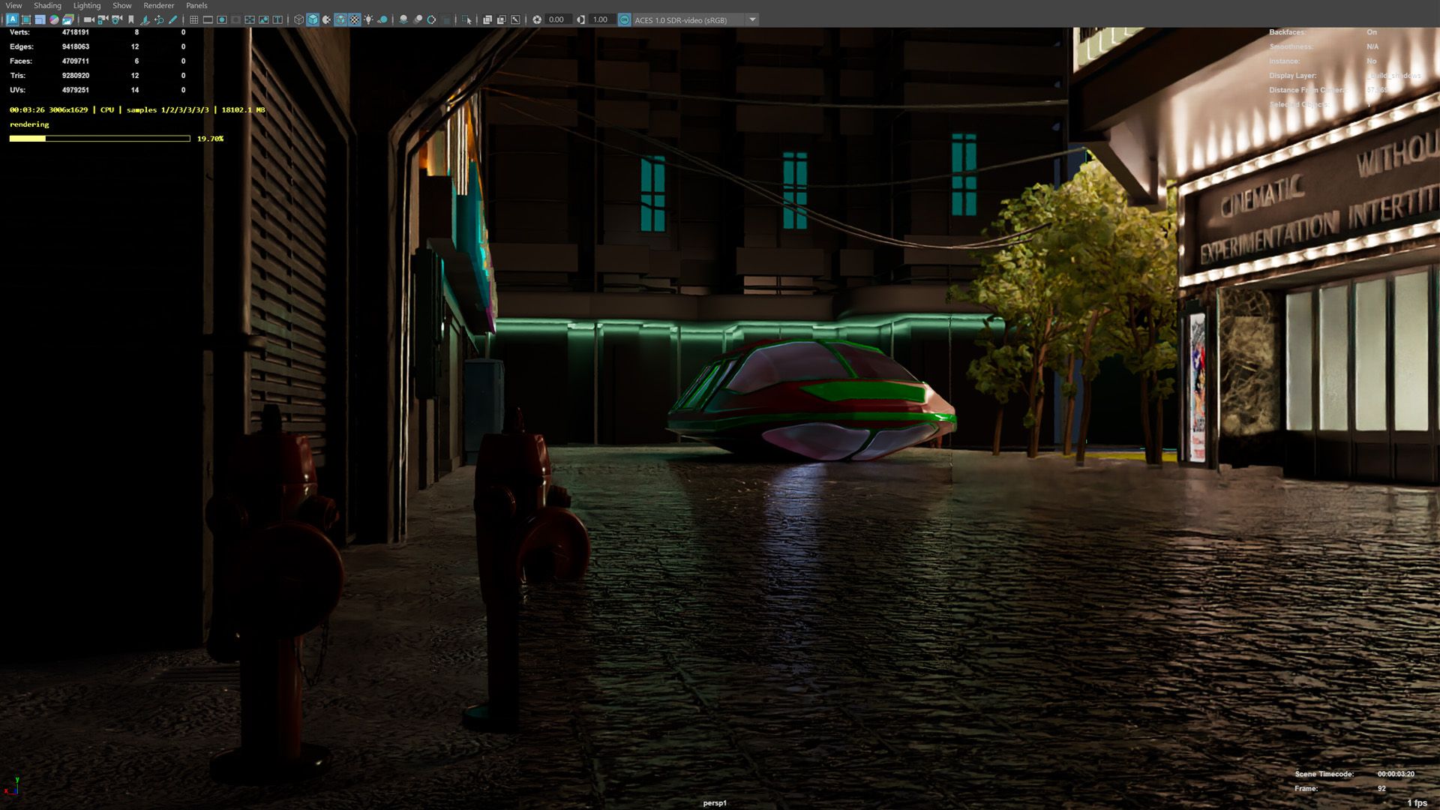
Task: Click the use all lights bulb icon
Action: tap(368, 19)
